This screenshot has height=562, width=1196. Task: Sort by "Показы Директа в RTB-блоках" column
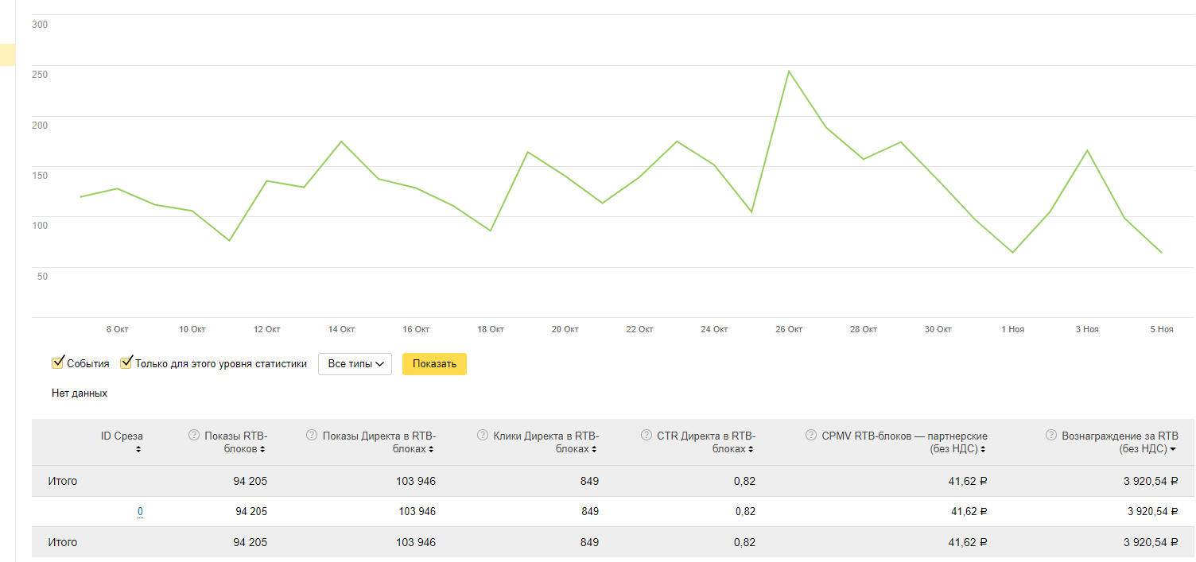pyautogui.click(x=431, y=449)
